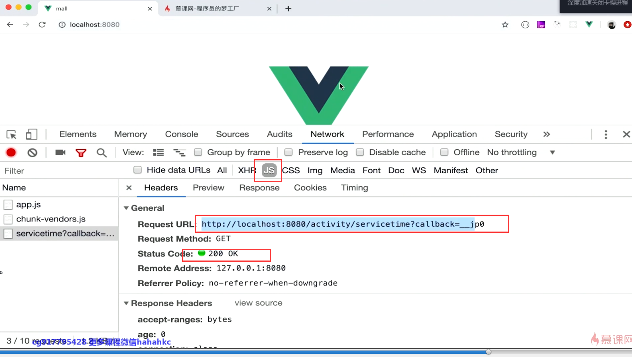Select the chunk-vendors.js request
The image size is (632, 357).
[x=59, y=219]
